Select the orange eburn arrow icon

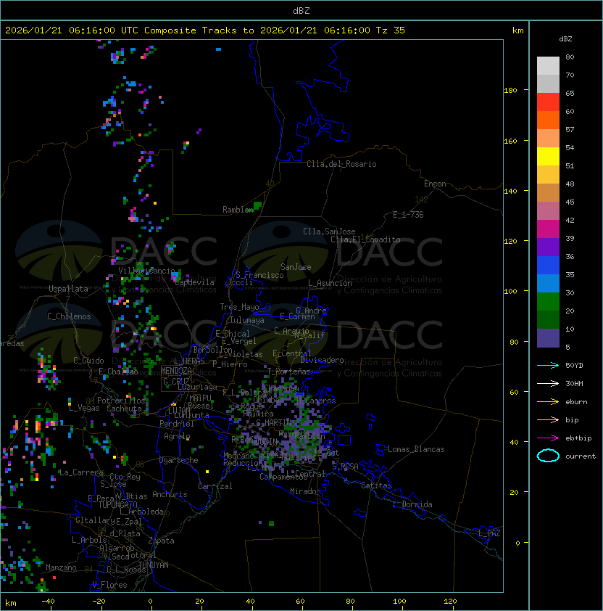[548, 401]
